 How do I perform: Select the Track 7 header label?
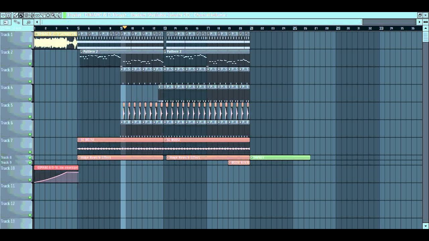pos(7,141)
